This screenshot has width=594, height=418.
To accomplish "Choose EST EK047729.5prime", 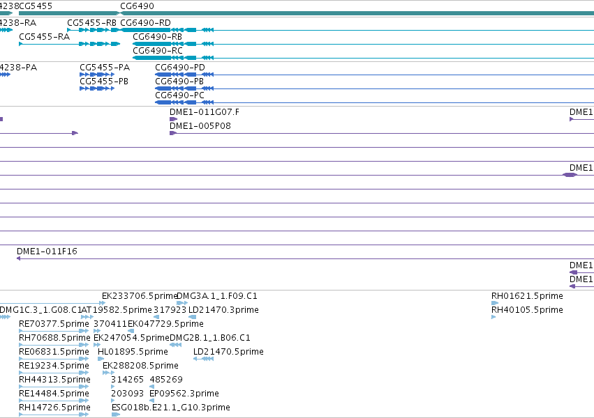I will tap(131, 331).
